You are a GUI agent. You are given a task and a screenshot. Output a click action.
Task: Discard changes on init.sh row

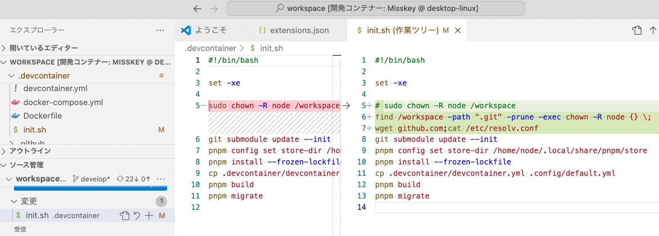tap(137, 215)
